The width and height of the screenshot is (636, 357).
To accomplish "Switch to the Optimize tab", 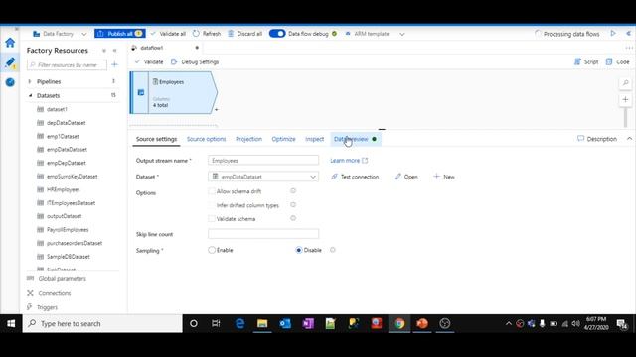I will point(283,139).
